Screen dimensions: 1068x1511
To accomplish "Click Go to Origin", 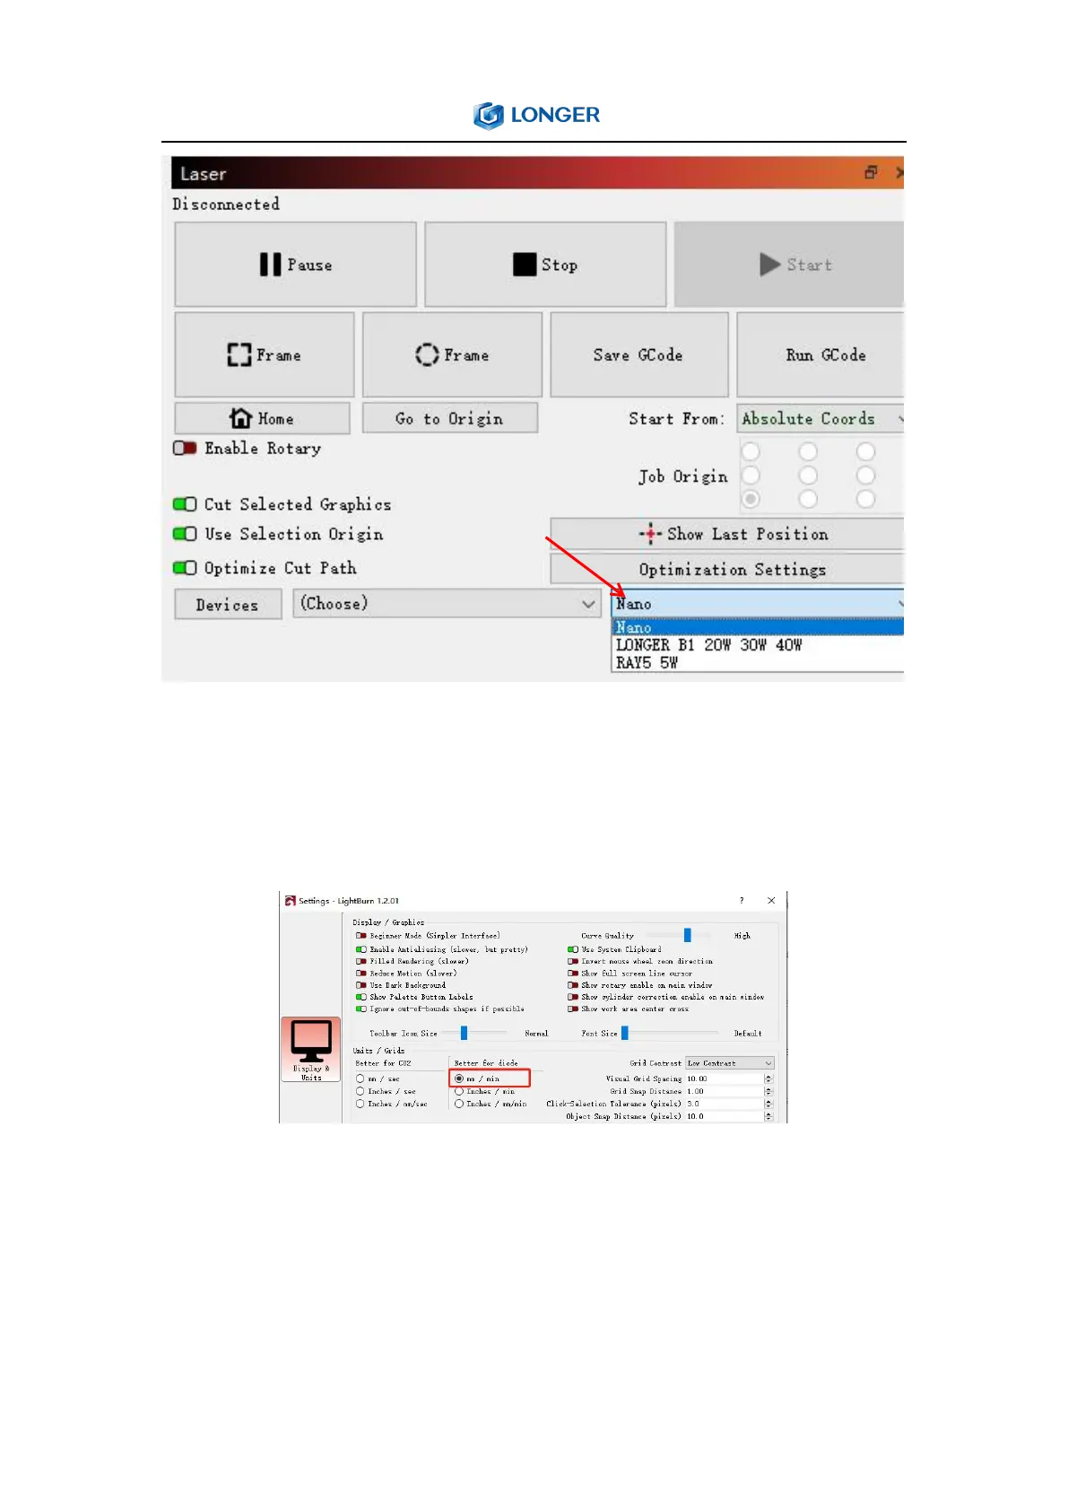I will (450, 418).
